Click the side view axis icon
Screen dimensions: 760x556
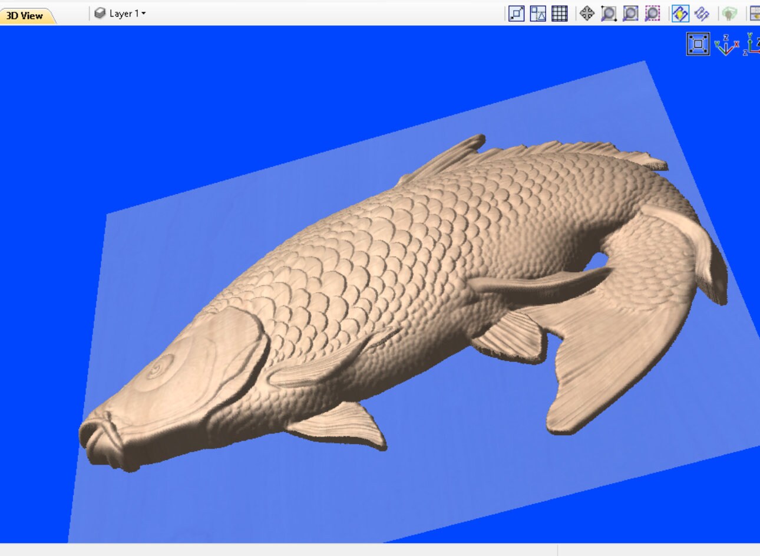pyautogui.click(x=750, y=47)
